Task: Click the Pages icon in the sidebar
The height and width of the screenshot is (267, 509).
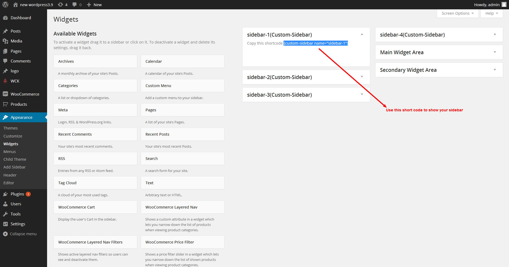Action: point(5,51)
